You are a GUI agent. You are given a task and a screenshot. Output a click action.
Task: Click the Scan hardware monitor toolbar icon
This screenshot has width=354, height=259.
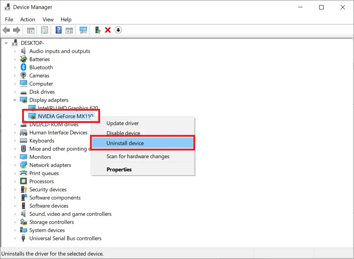pos(83,30)
